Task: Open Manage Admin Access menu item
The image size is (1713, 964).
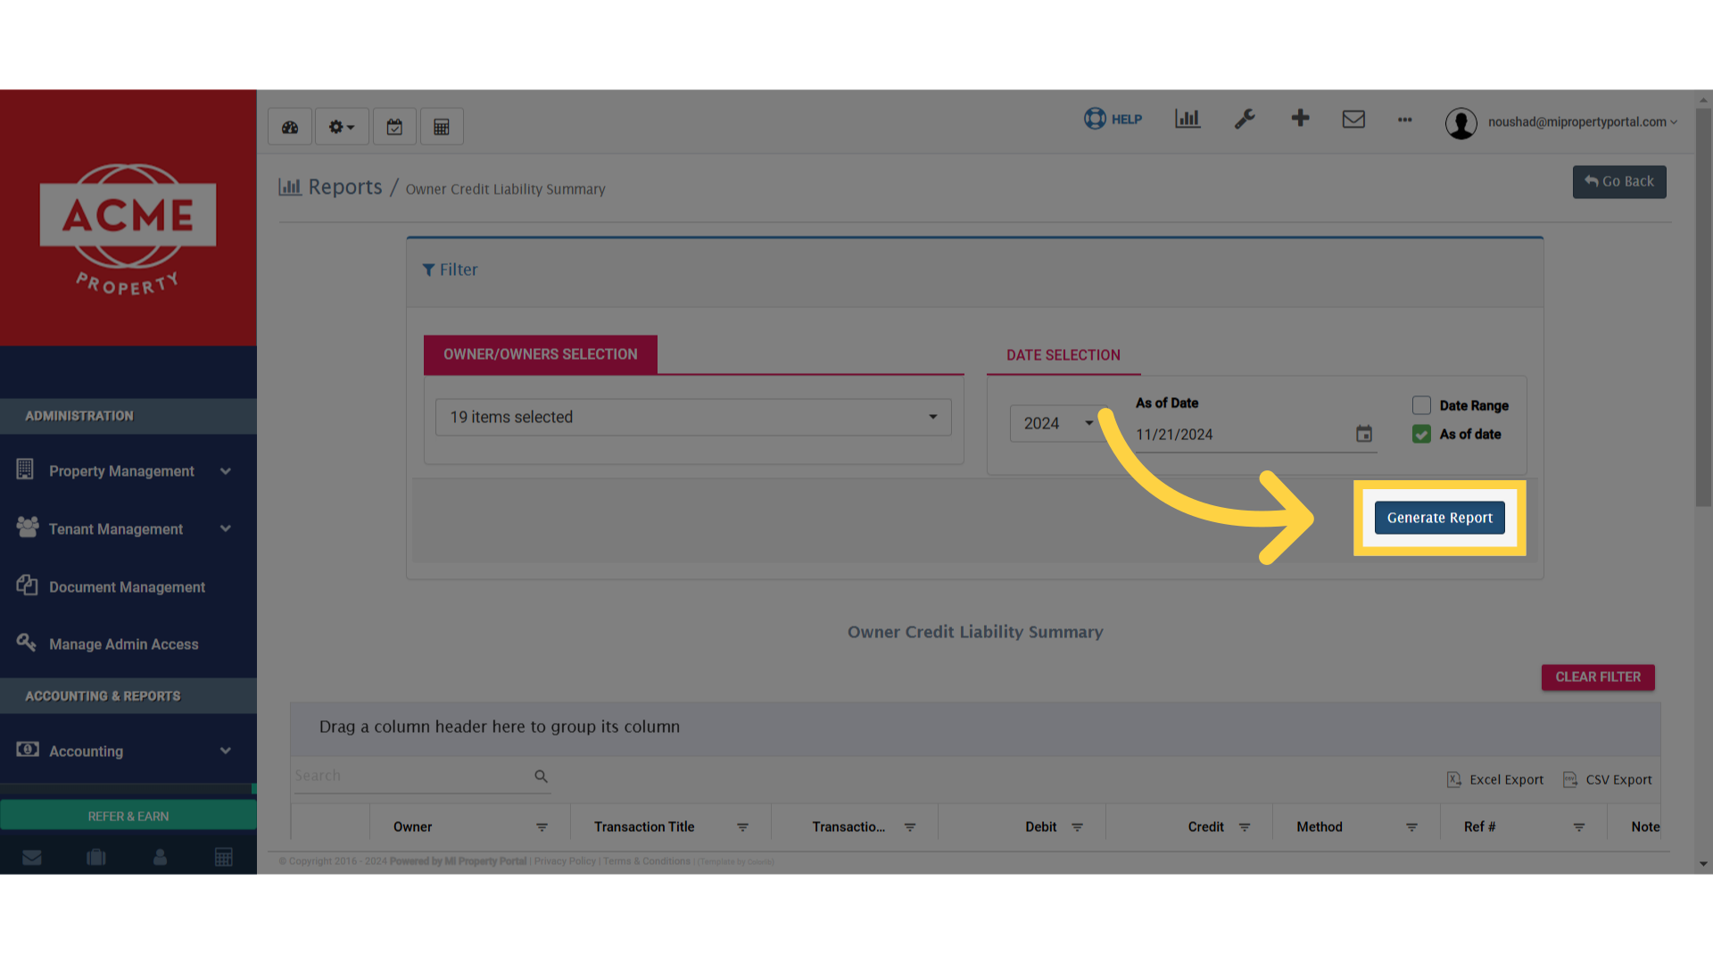Action: 123,644
